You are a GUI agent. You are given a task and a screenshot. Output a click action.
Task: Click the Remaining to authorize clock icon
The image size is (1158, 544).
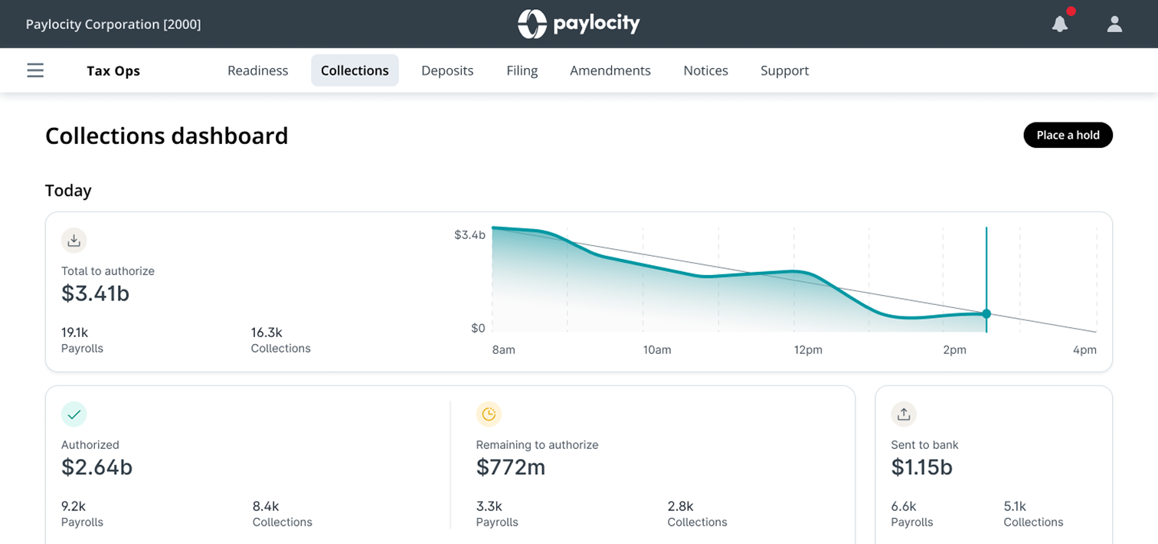coord(489,415)
